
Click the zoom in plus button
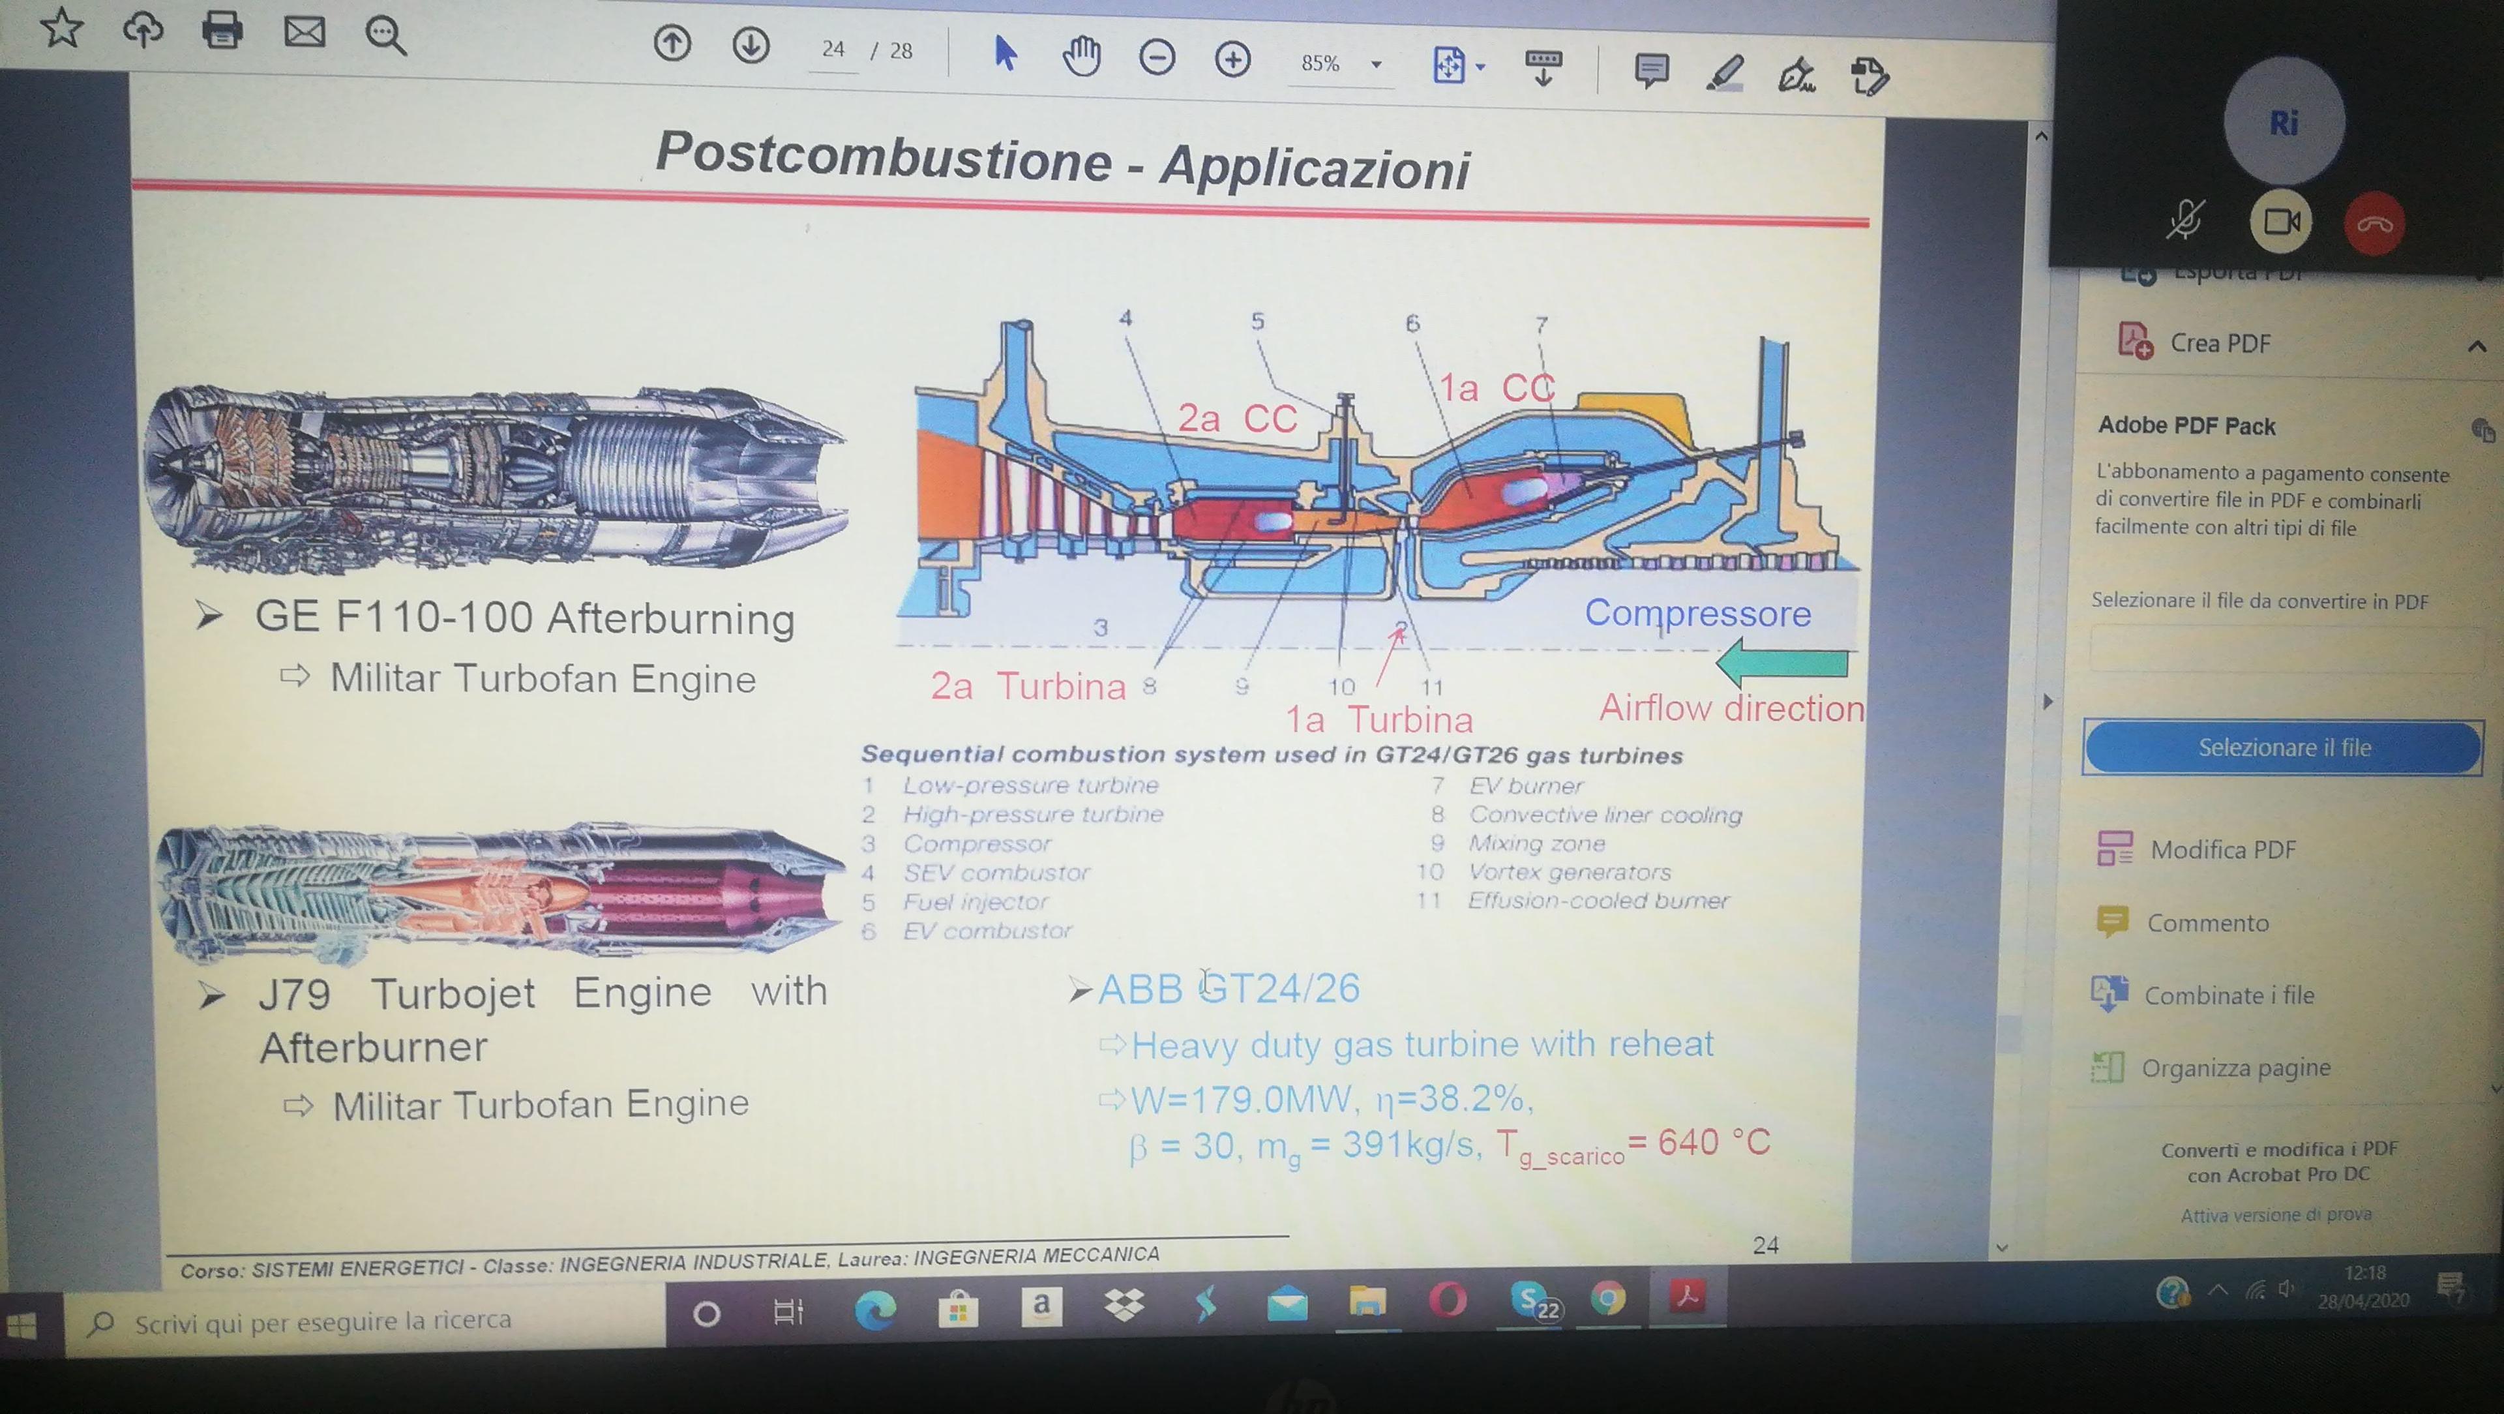click(1232, 60)
